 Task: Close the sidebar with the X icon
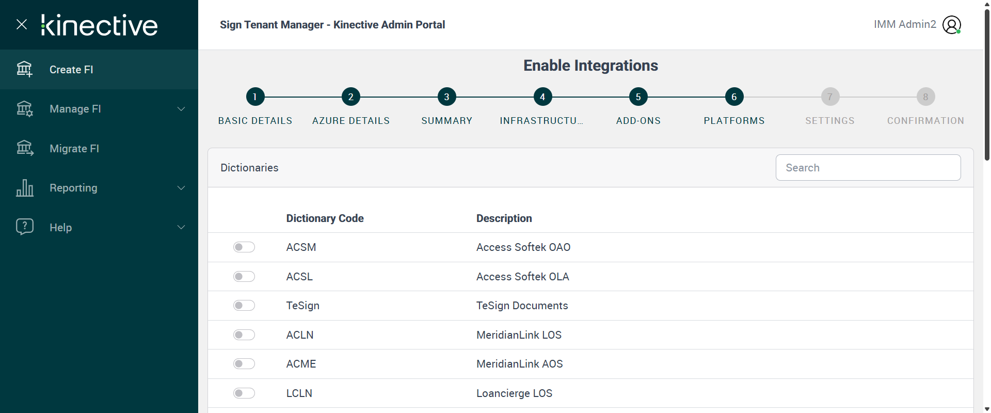click(22, 24)
